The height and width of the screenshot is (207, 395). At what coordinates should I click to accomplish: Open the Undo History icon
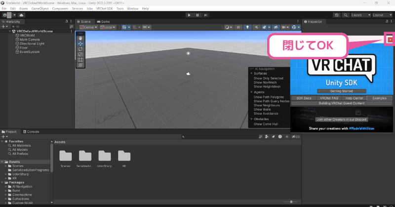(x=337, y=15)
